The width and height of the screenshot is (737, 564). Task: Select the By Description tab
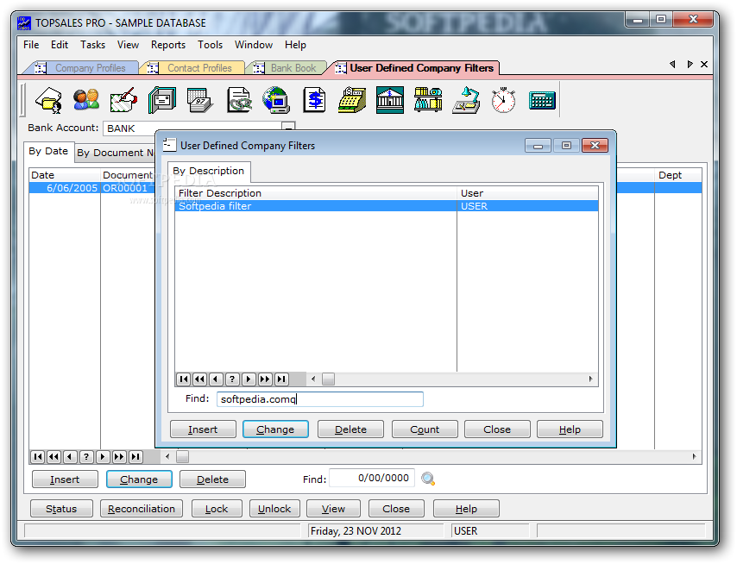click(208, 171)
